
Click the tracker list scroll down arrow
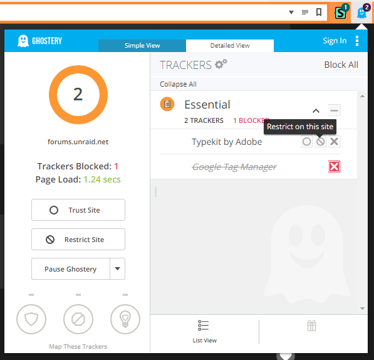tap(362, 309)
